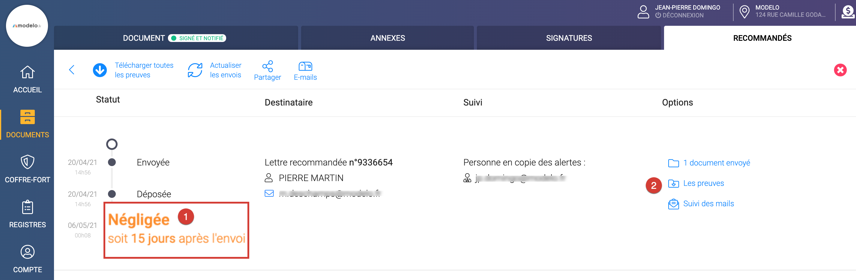Open the E-mails mailbox icon
The height and width of the screenshot is (280, 856).
coord(305,66)
